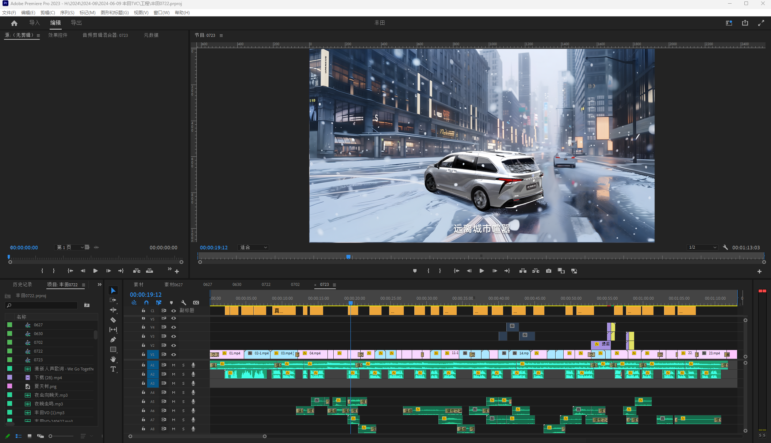Open the 节目: 0723 panel menu

(x=221, y=35)
